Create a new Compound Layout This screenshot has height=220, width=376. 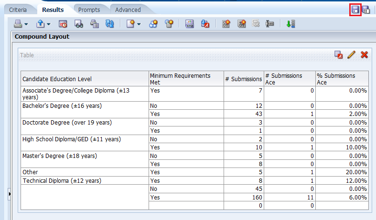point(226,24)
